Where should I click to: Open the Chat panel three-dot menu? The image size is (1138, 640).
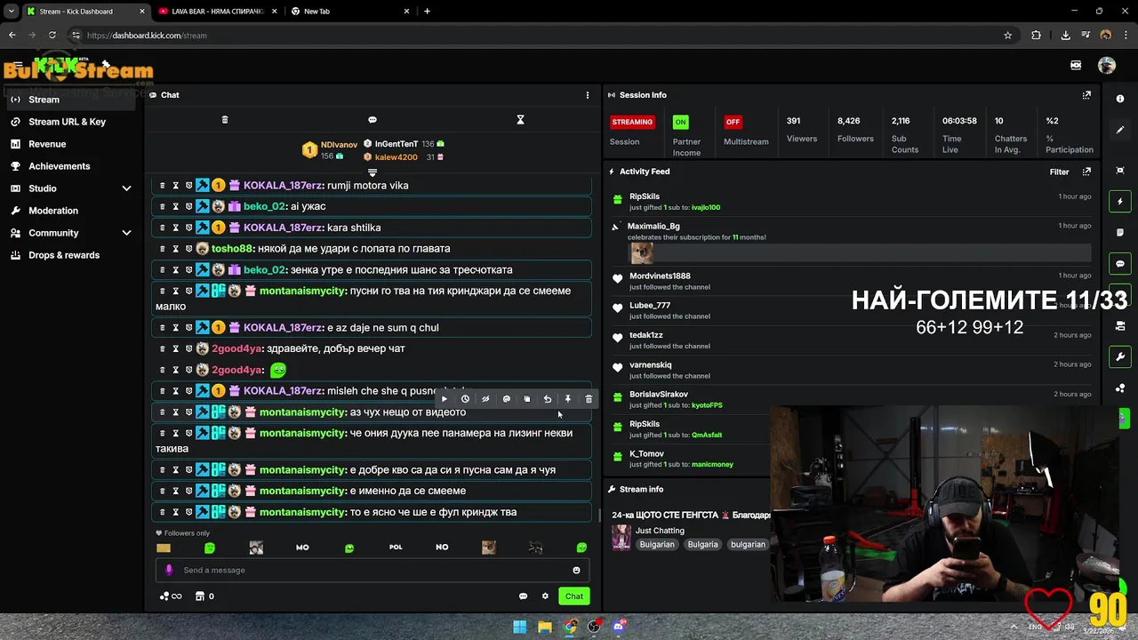tap(587, 95)
